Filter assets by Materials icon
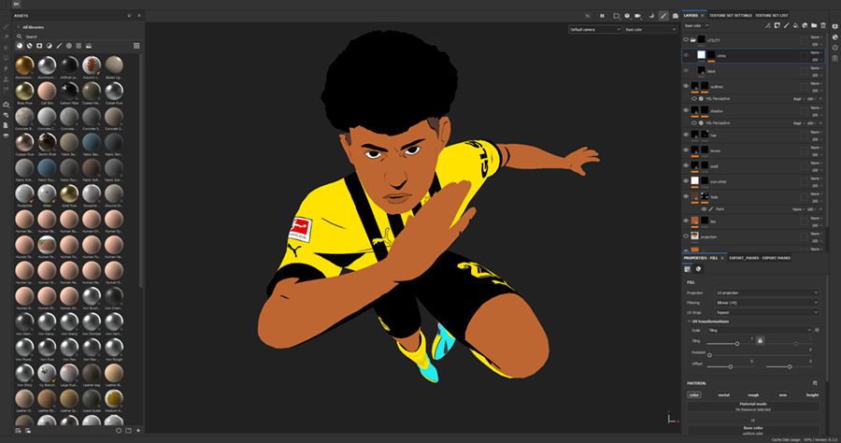The width and height of the screenshot is (841, 443). point(20,46)
